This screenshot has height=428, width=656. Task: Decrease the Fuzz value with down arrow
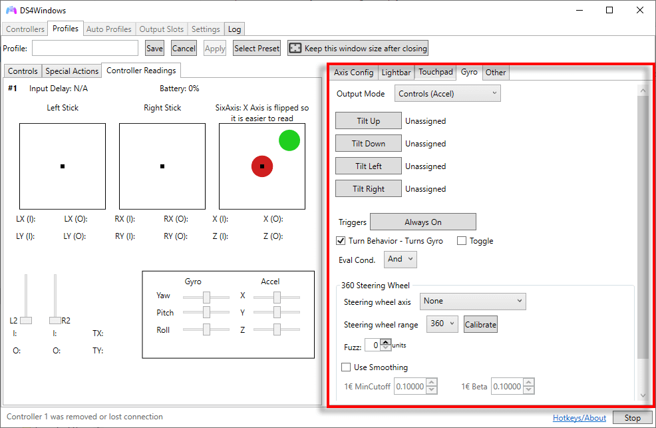pyautogui.click(x=386, y=348)
